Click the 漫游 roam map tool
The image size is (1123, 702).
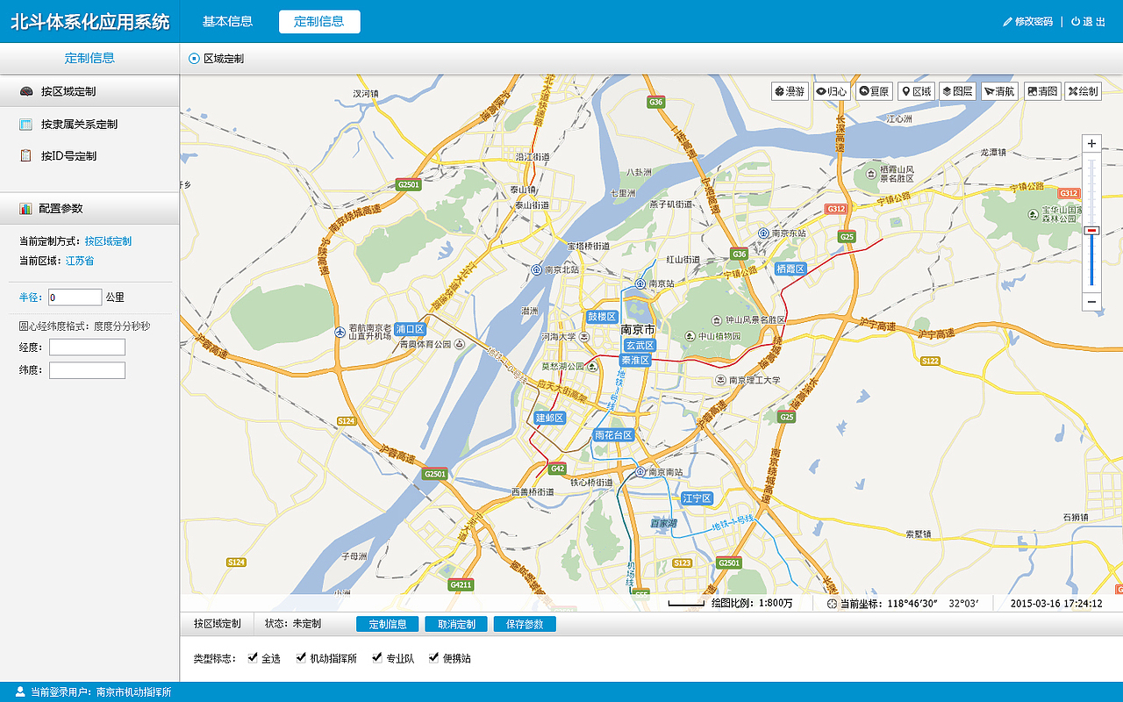coord(790,91)
